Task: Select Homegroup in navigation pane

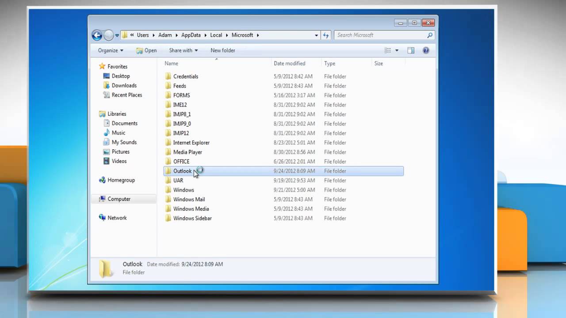Action: [x=121, y=180]
